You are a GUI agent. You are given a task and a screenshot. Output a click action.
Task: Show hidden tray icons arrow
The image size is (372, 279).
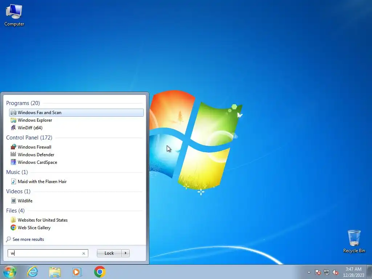tap(309, 272)
